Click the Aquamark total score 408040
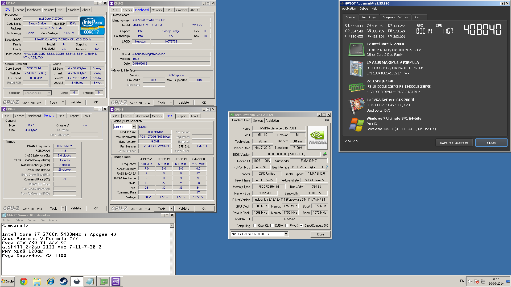Image resolution: width=511 pixels, height=287 pixels. pos(483,29)
